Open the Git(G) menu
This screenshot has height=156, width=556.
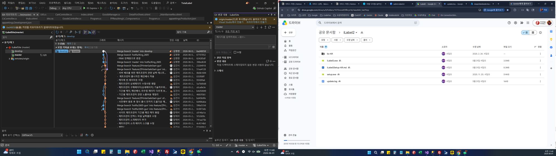pos(42,3)
